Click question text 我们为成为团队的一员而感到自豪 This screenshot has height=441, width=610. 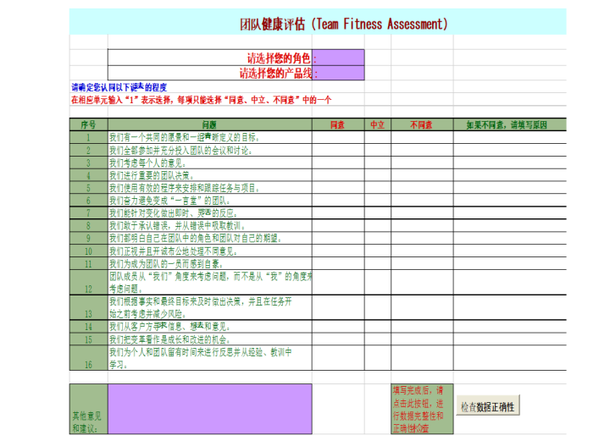(166, 263)
